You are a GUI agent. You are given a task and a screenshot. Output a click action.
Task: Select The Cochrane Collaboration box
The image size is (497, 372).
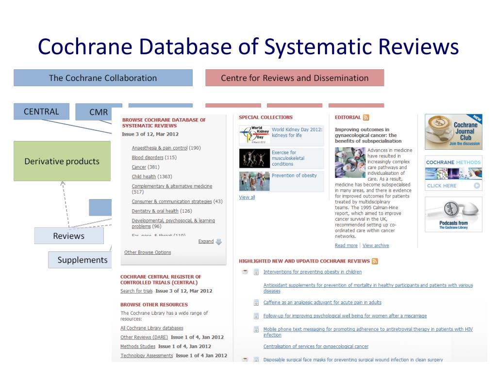pyautogui.click(x=103, y=78)
